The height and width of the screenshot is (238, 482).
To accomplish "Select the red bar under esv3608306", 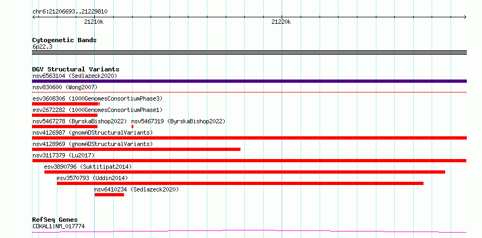I will pyautogui.click(x=66, y=104).
